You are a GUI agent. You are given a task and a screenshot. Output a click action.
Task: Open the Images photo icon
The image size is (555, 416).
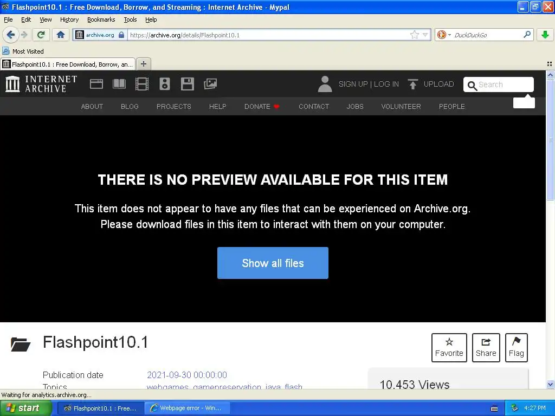tap(210, 84)
